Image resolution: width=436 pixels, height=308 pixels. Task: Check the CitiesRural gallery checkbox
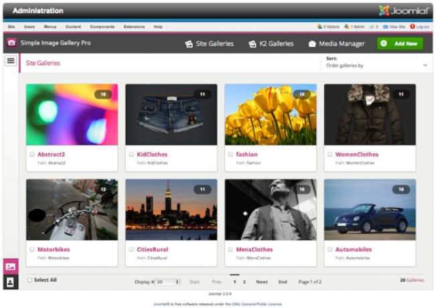tap(131, 249)
